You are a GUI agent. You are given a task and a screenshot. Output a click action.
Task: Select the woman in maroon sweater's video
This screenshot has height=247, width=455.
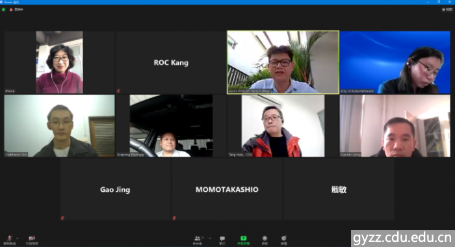59,62
